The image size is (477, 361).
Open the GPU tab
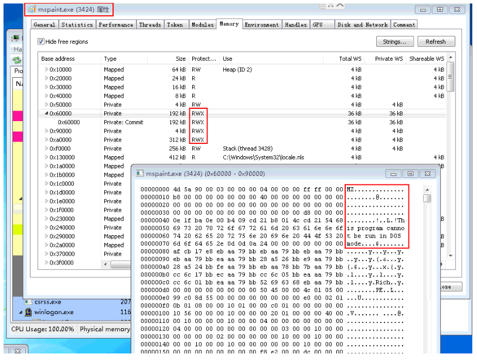[x=322, y=25]
